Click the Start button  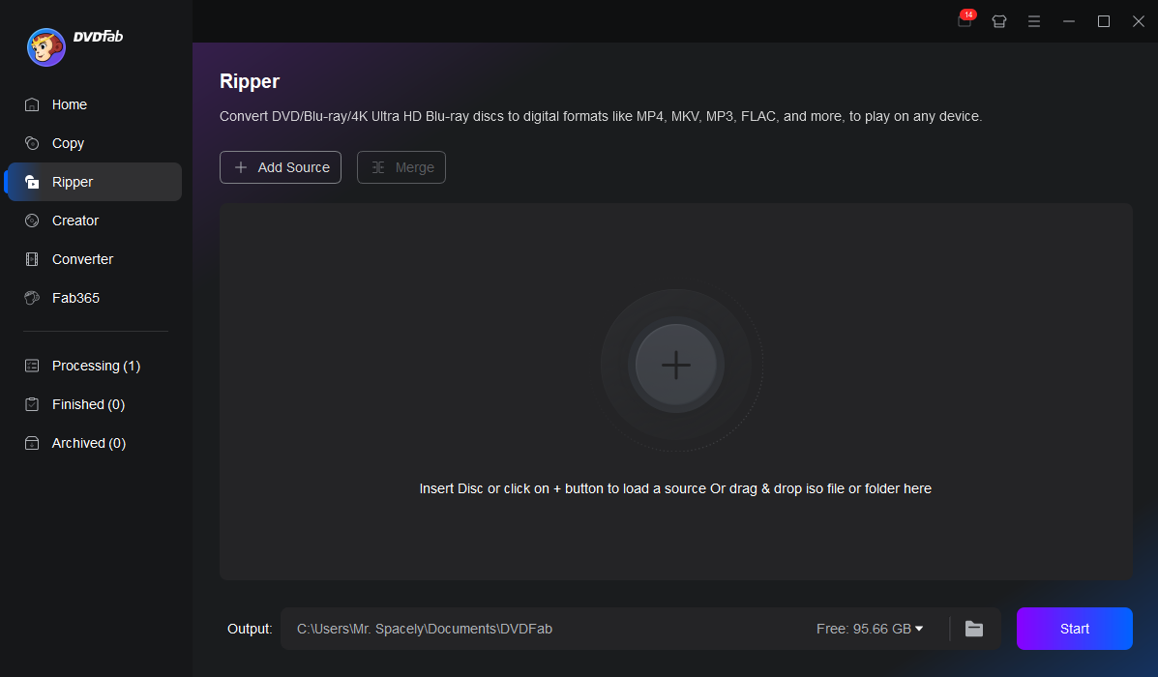[x=1074, y=629]
